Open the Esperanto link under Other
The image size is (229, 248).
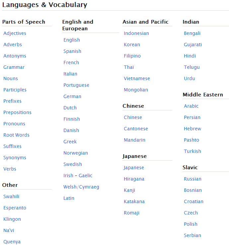tap(15, 208)
